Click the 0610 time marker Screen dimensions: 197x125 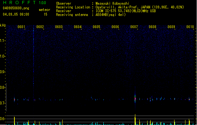190,27
